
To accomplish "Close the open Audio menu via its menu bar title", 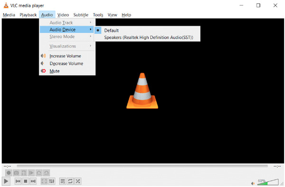I will (x=47, y=15).
